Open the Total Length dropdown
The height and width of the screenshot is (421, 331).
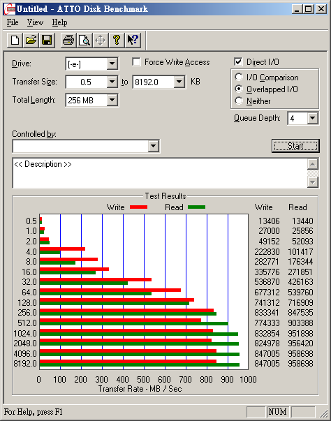point(112,100)
